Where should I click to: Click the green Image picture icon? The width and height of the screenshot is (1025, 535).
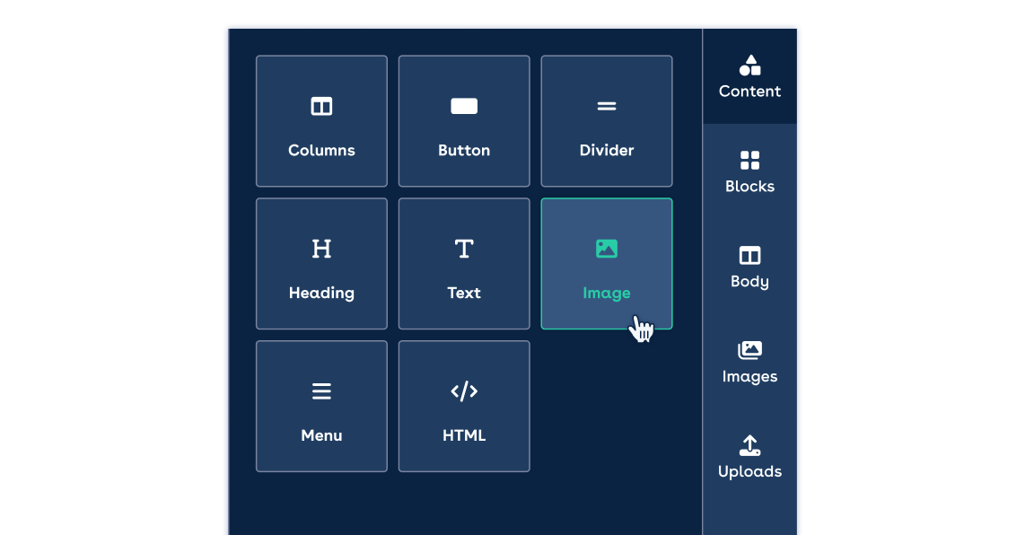pyautogui.click(x=607, y=249)
